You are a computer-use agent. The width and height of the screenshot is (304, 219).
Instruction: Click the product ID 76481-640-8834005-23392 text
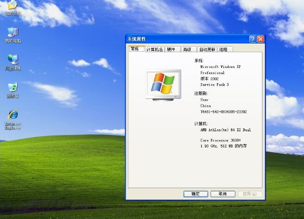223,112
